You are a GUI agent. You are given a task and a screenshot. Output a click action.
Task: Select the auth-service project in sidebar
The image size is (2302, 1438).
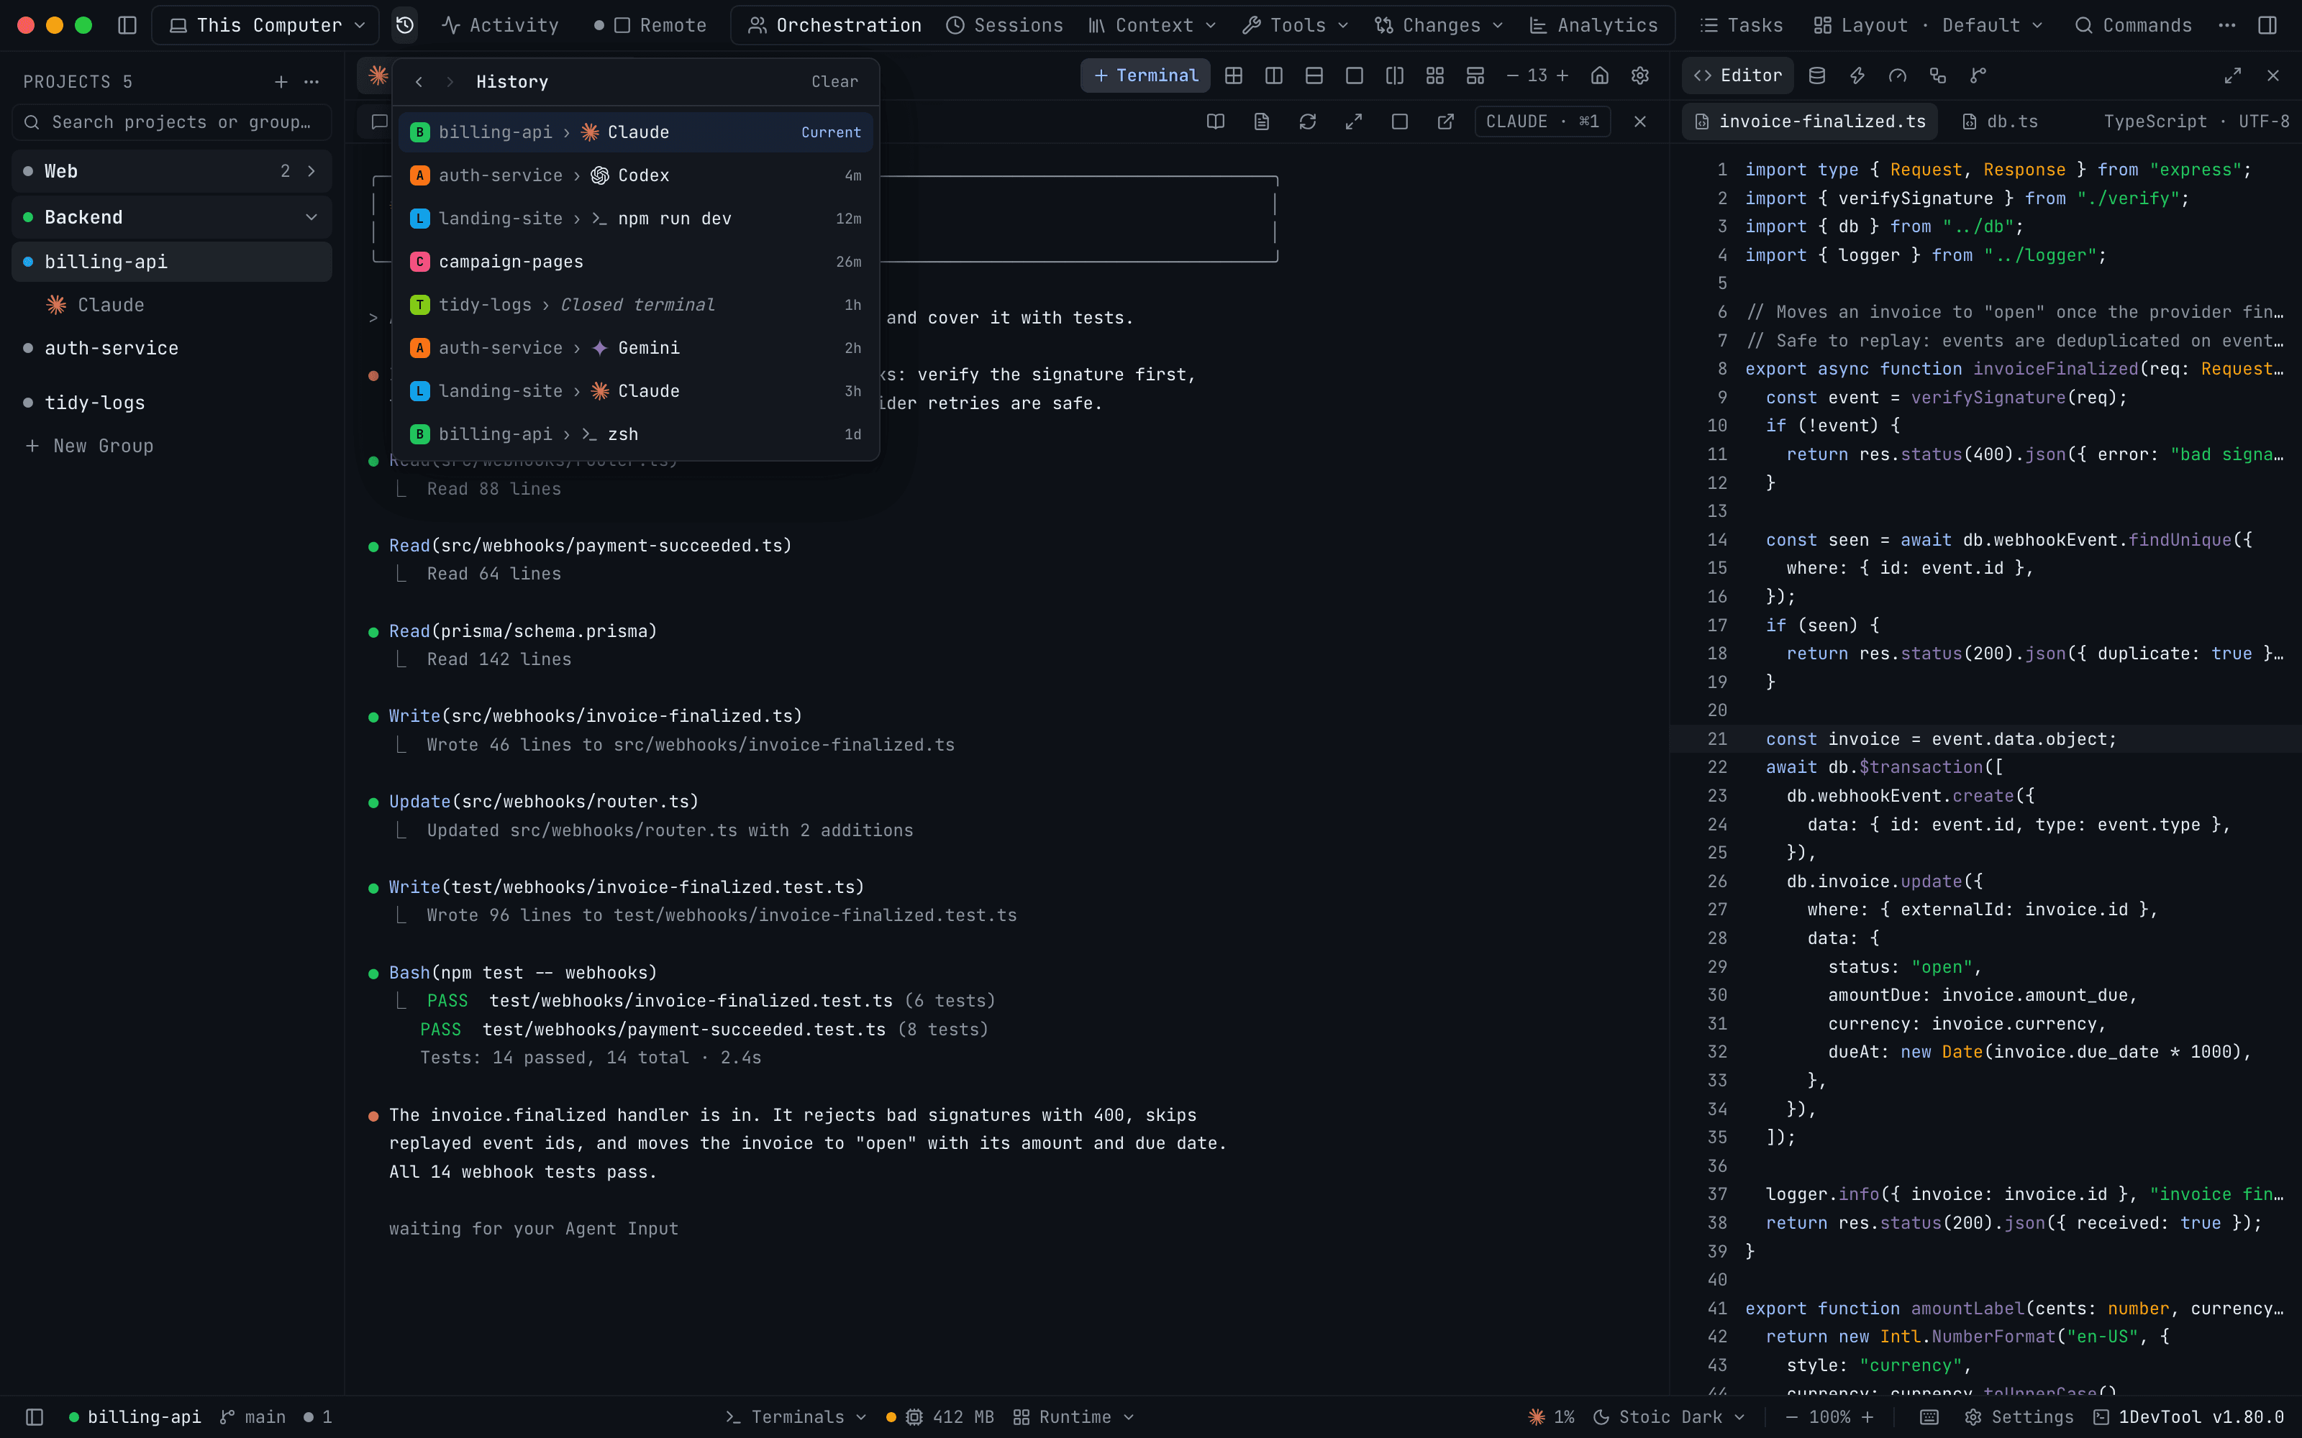point(171,348)
